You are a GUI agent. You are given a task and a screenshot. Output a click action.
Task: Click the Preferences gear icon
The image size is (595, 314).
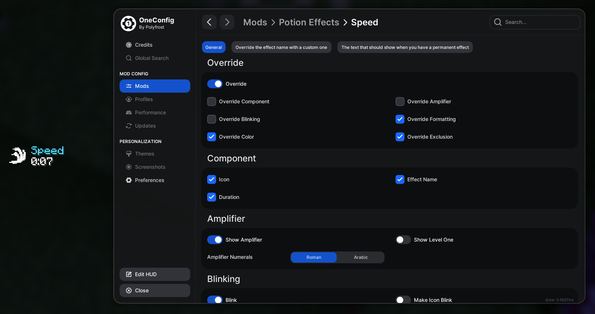pyautogui.click(x=129, y=180)
